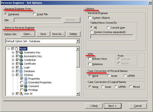Screen dimensions: 153x112
Task: Uncheck the Credential checkbox
Action: pyautogui.click(x=17, y=60)
